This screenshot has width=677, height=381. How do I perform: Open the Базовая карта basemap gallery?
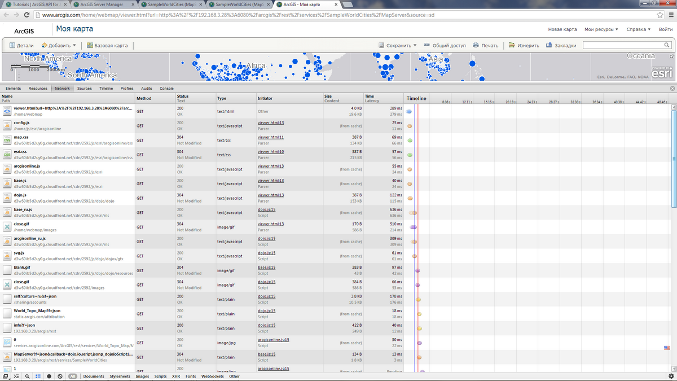pyautogui.click(x=107, y=45)
